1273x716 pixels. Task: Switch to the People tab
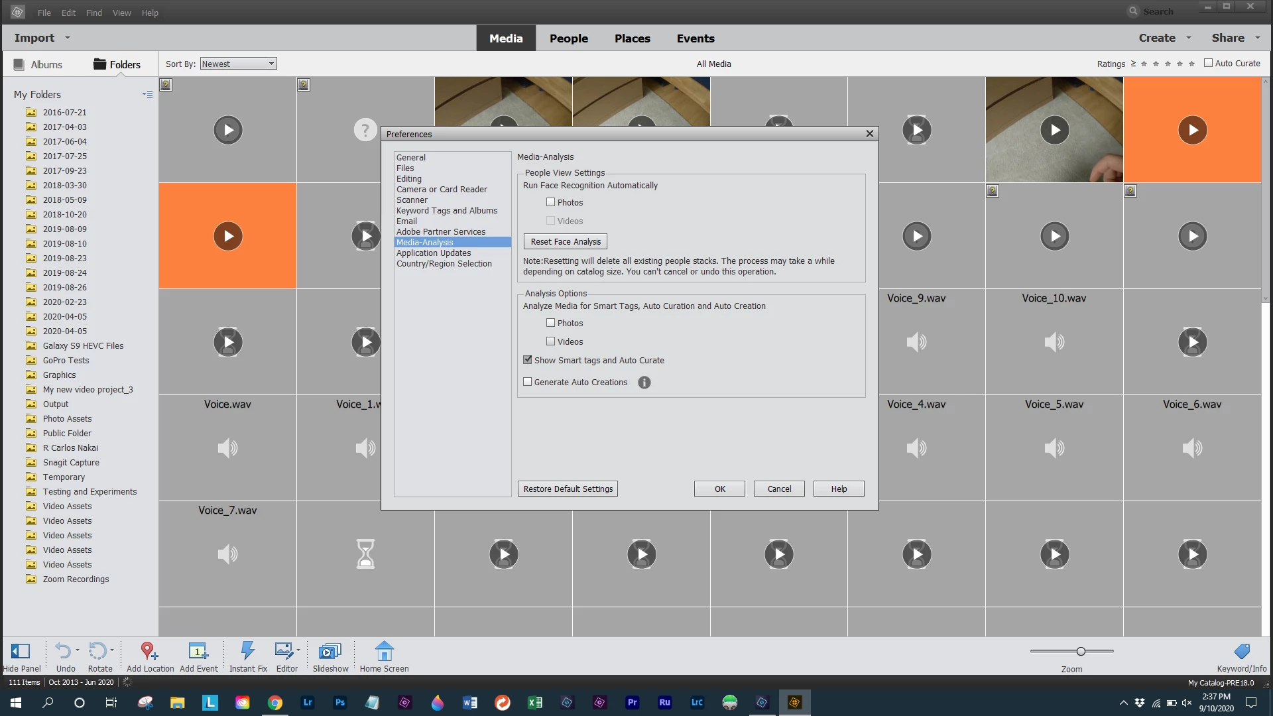click(568, 38)
